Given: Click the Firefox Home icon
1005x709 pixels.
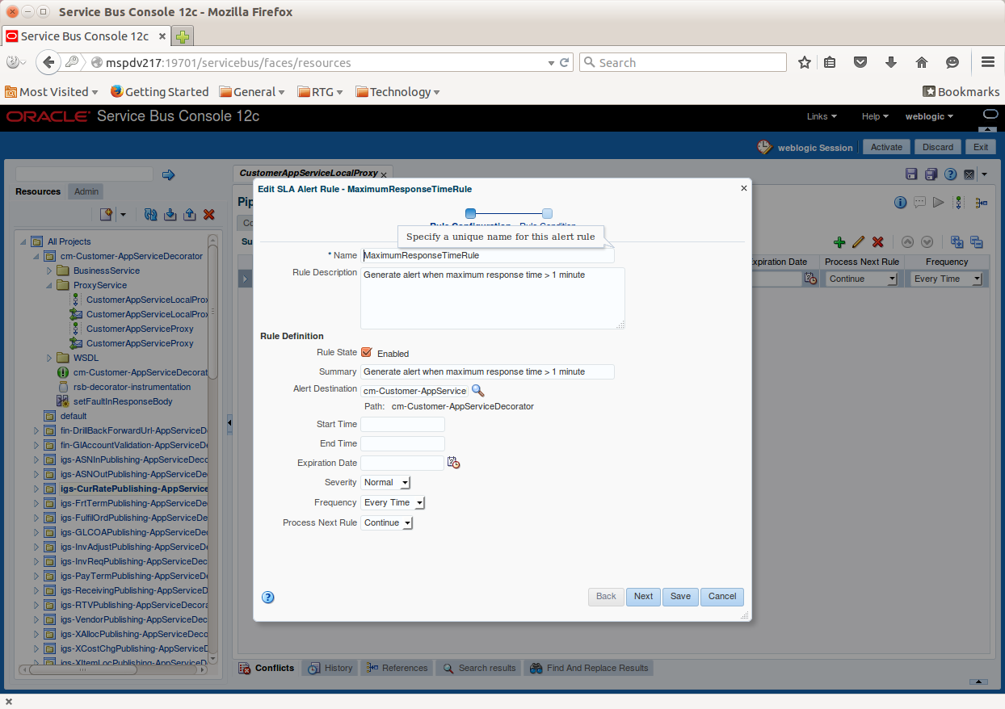Looking at the screenshot, I should [x=922, y=62].
